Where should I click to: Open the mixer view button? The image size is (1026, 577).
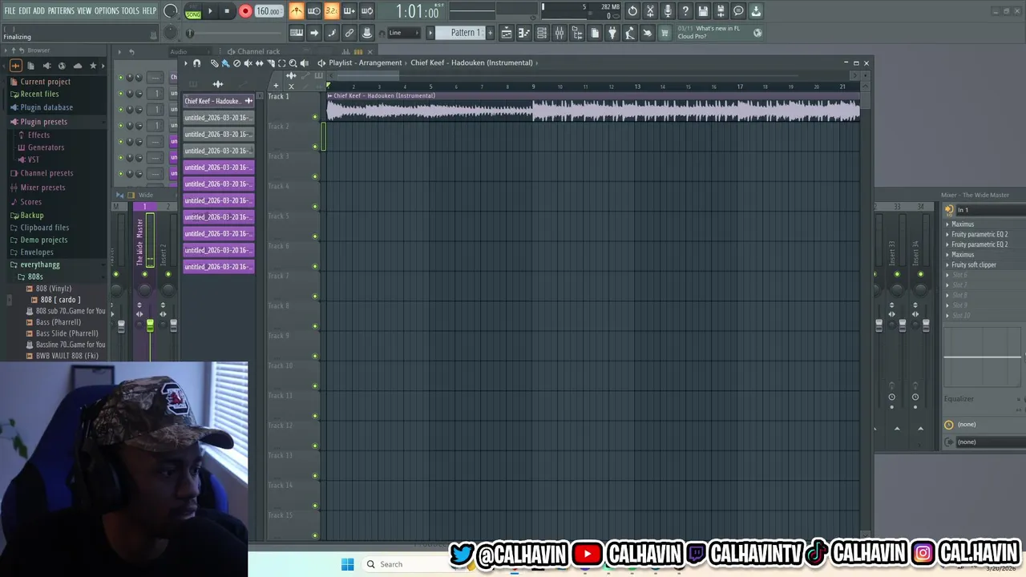click(x=559, y=33)
